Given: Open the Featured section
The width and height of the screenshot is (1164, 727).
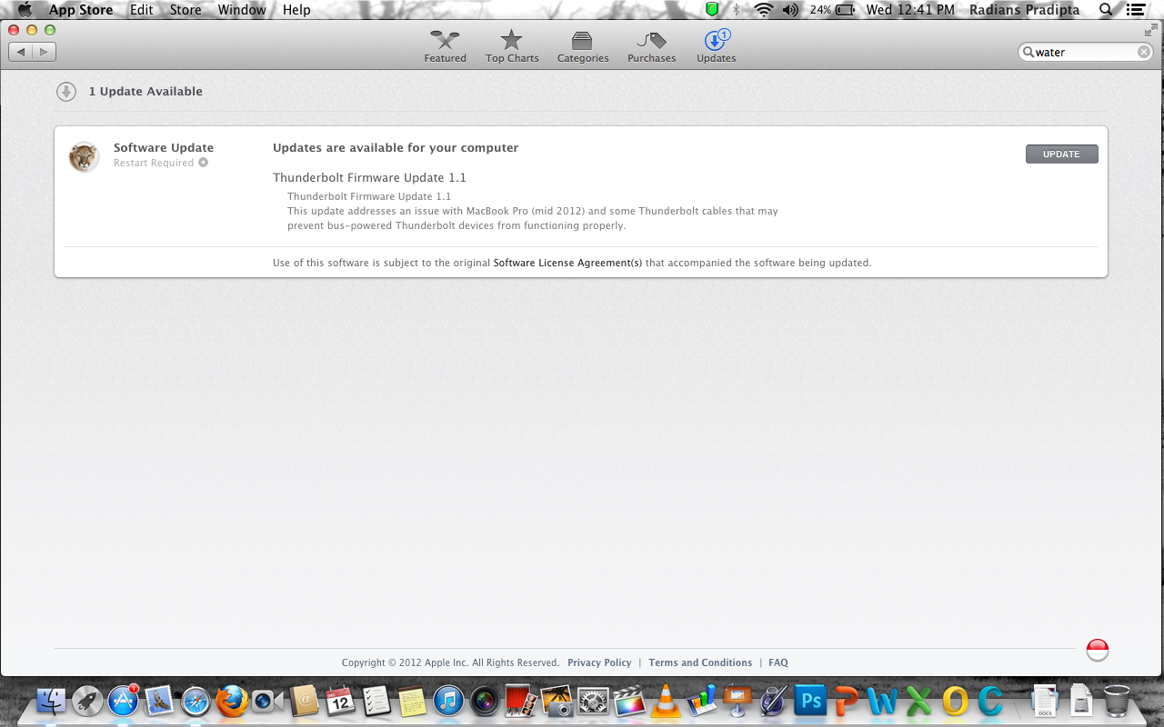Looking at the screenshot, I should [445, 46].
